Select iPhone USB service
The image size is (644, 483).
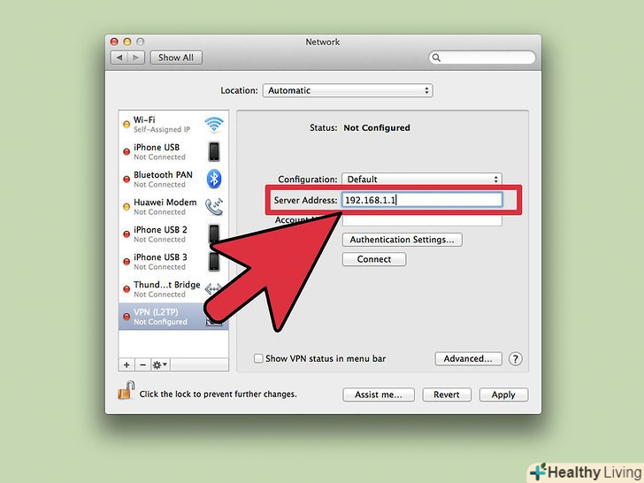(173, 151)
